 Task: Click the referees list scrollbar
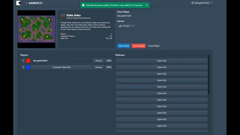(x=209, y=75)
